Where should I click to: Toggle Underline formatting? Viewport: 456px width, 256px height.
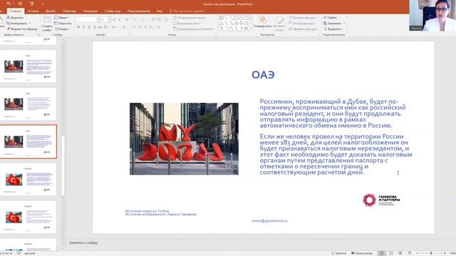(x=89, y=27)
